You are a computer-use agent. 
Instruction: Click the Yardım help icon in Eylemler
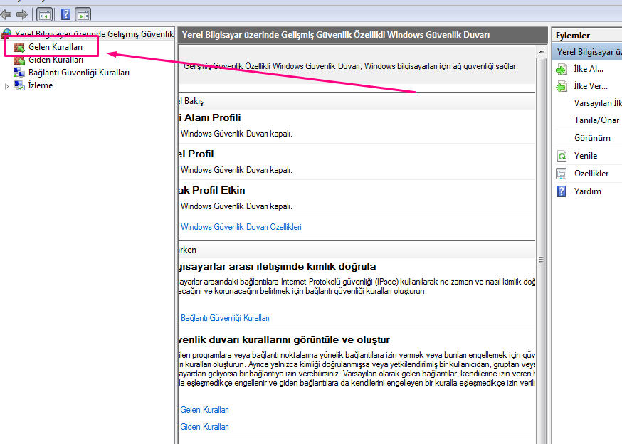(562, 191)
